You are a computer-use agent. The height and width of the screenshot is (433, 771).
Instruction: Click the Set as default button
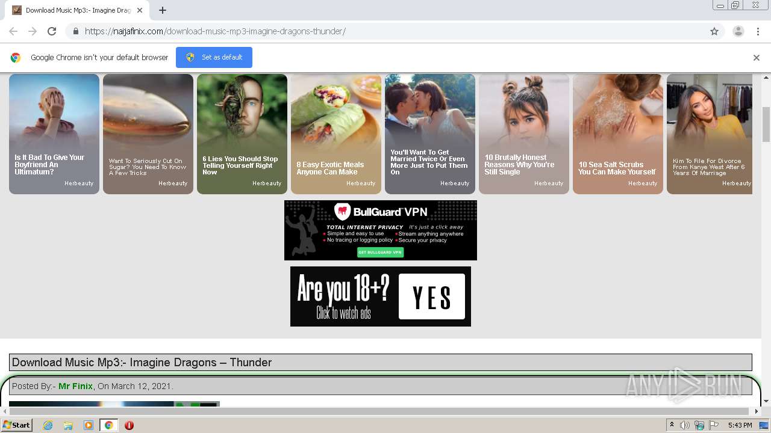[214, 57]
